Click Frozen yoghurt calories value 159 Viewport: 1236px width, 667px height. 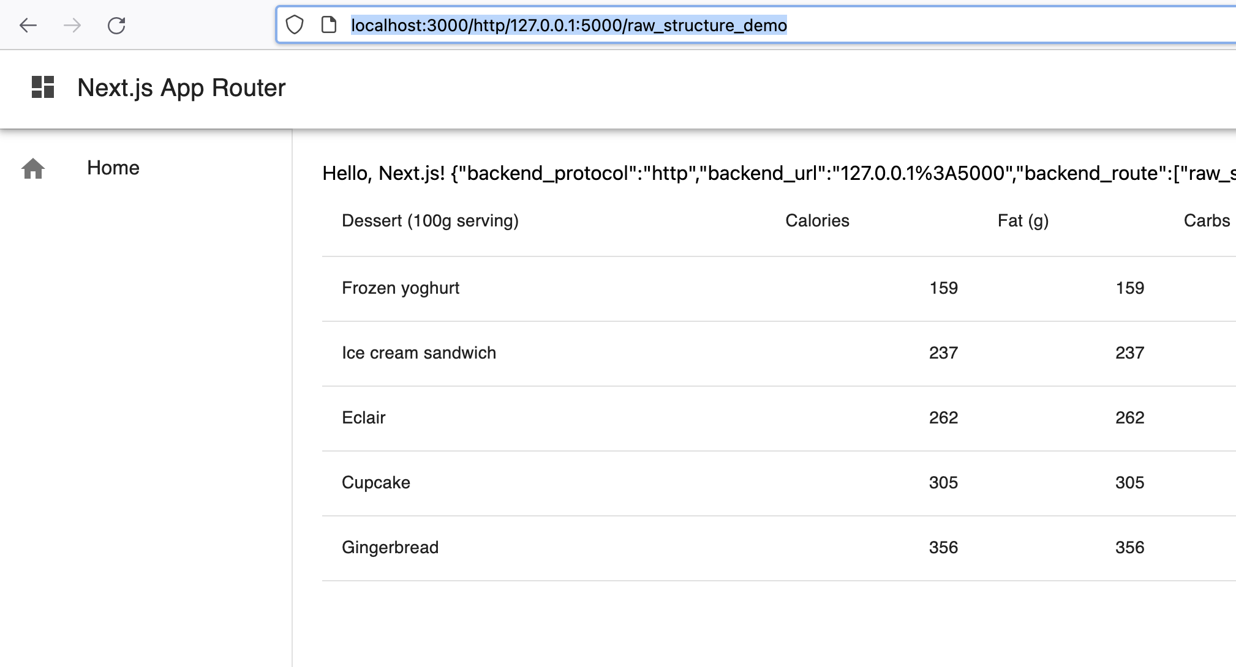pos(944,288)
